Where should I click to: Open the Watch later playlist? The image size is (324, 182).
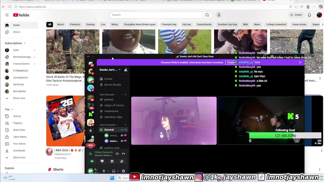(19, 130)
